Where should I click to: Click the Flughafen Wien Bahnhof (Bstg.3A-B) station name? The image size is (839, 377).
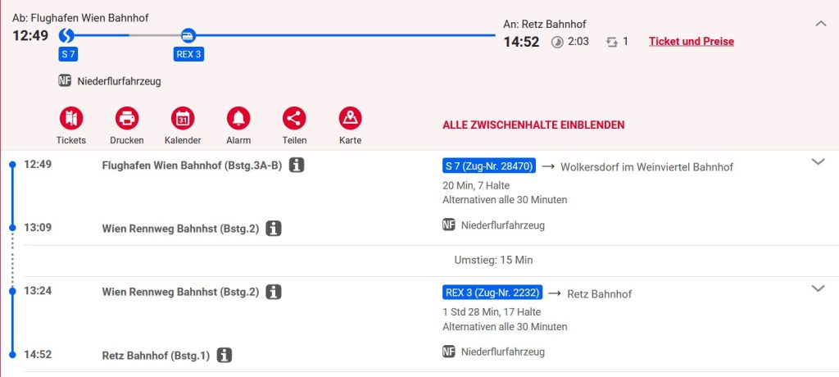tap(192, 166)
